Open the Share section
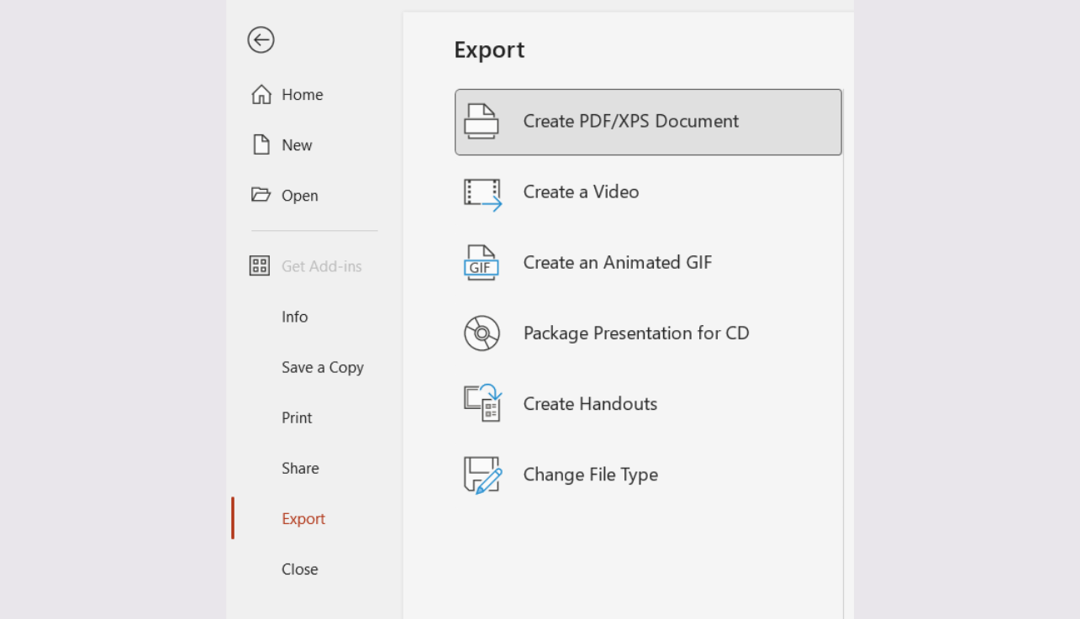Viewport: 1080px width, 619px height. click(300, 468)
